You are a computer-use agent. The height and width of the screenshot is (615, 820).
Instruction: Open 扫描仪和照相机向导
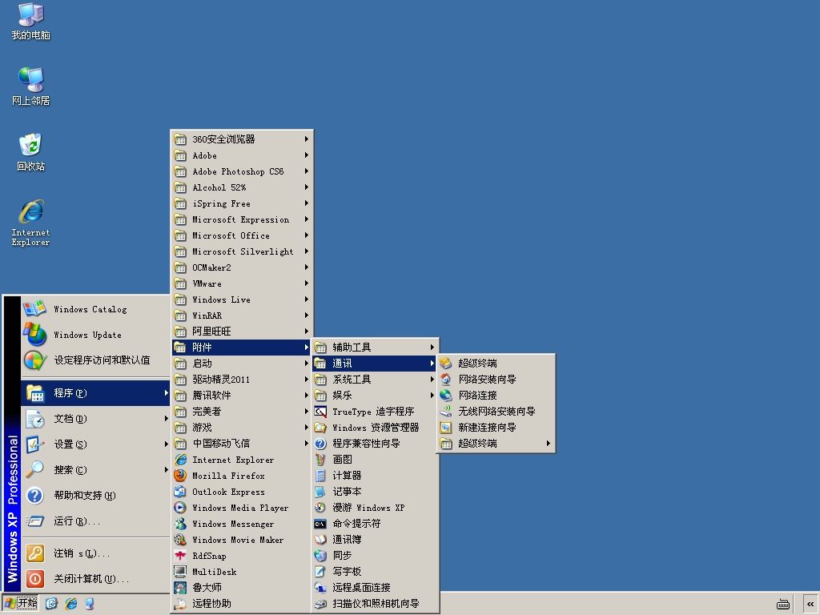[375, 604]
